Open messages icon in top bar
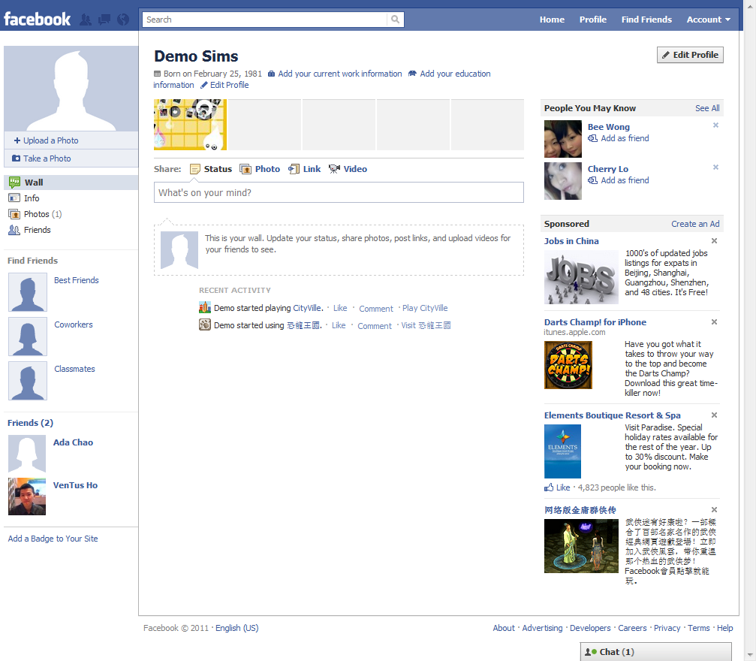The width and height of the screenshot is (756, 661). pyautogui.click(x=104, y=20)
